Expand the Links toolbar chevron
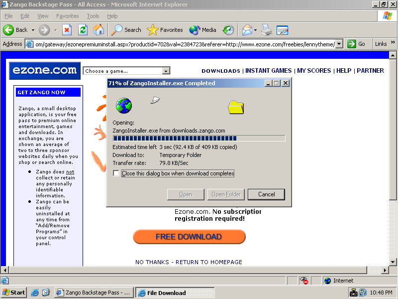 point(393,42)
